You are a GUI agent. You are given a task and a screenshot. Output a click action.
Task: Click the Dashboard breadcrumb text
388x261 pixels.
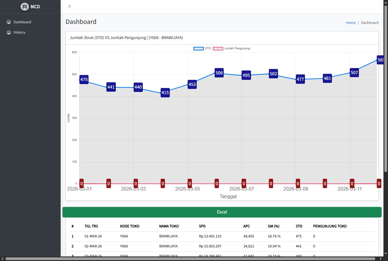point(370,23)
